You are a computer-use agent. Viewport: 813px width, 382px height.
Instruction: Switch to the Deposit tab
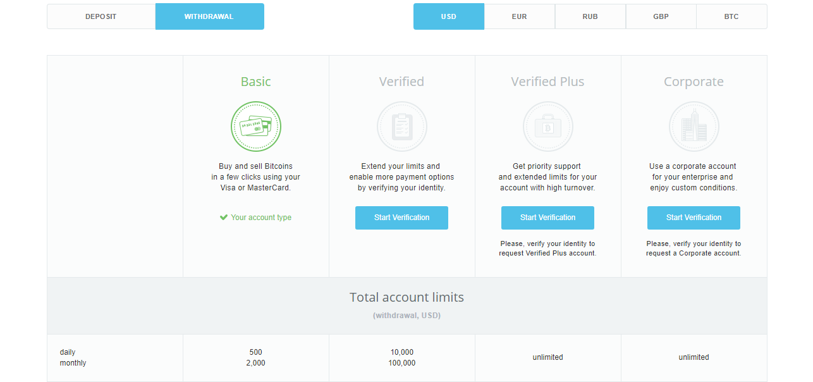(x=101, y=16)
